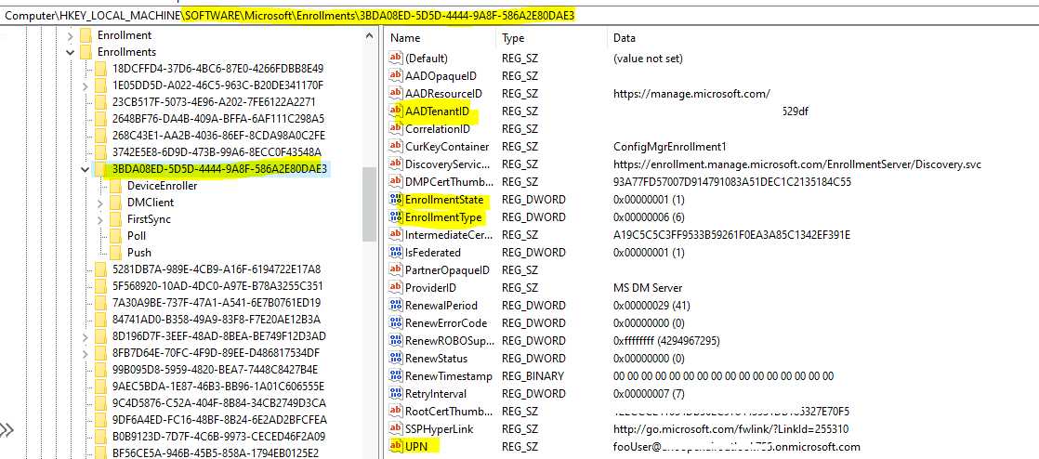This screenshot has height=459, width=1039.
Task: Select key 99B095D8-5959-4820-BEA7-7448C8427B4E
Action: click(216, 369)
